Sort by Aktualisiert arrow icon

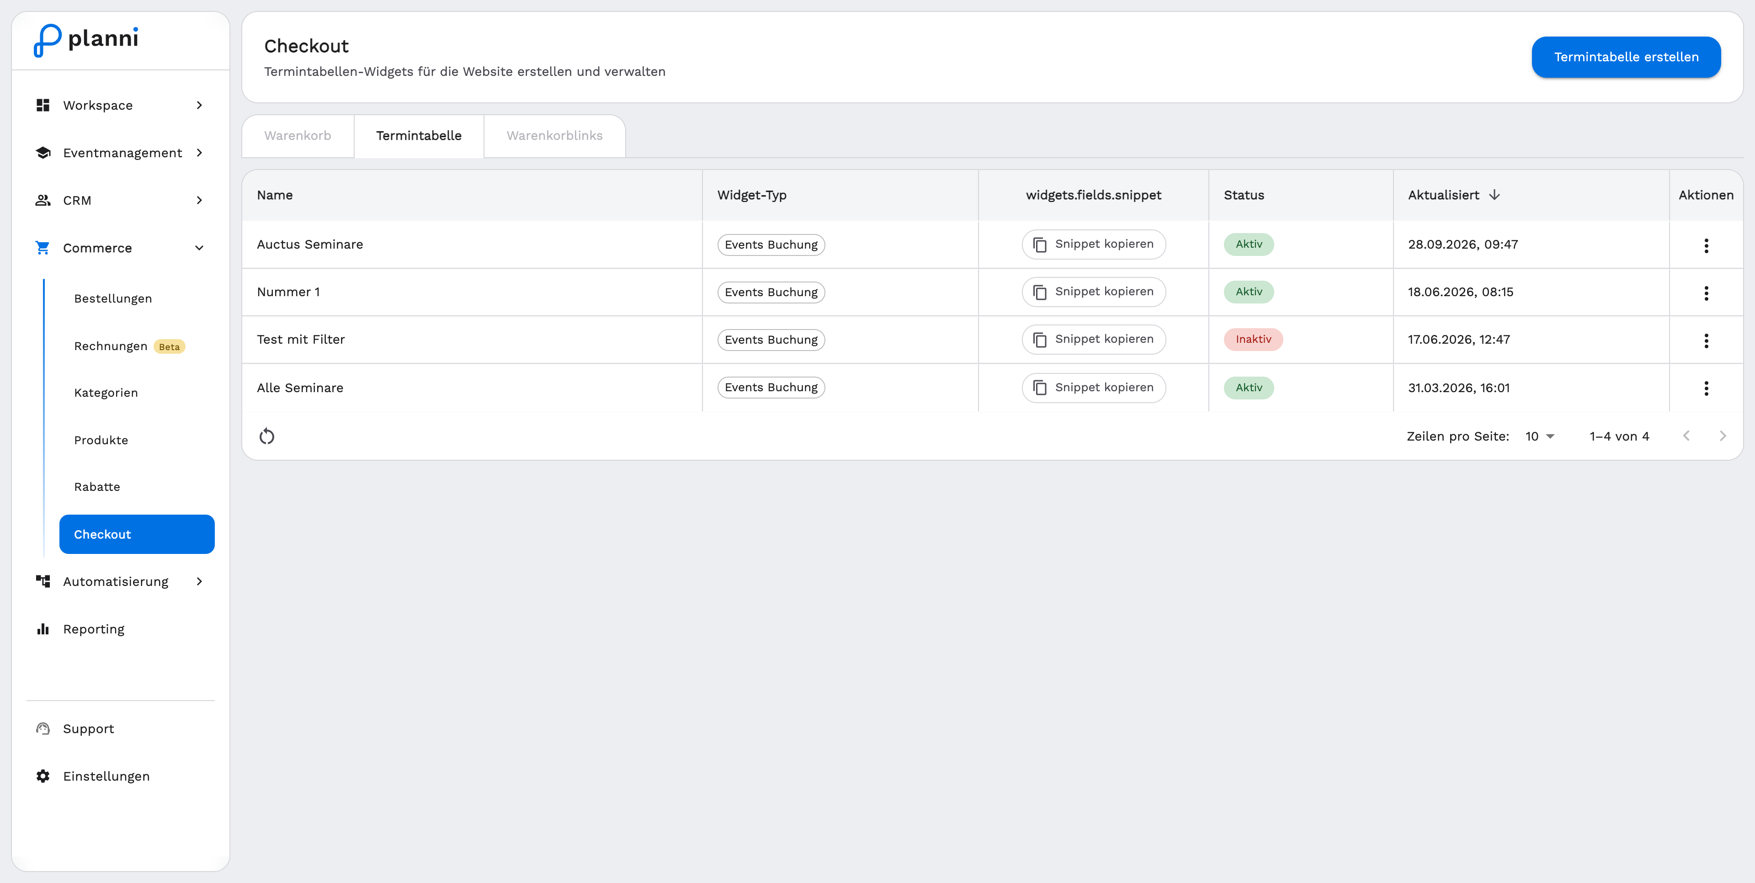[1495, 195]
